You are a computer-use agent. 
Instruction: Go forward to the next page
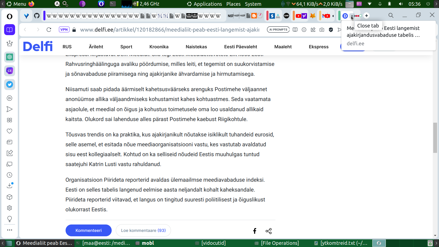click(38, 30)
